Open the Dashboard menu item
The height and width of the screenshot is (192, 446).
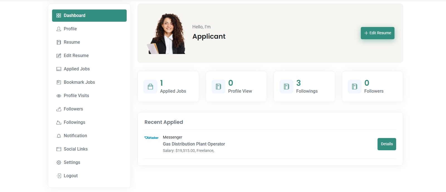[x=89, y=16]
